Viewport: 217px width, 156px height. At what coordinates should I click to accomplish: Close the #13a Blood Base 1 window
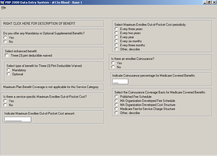tap(214, 2)
